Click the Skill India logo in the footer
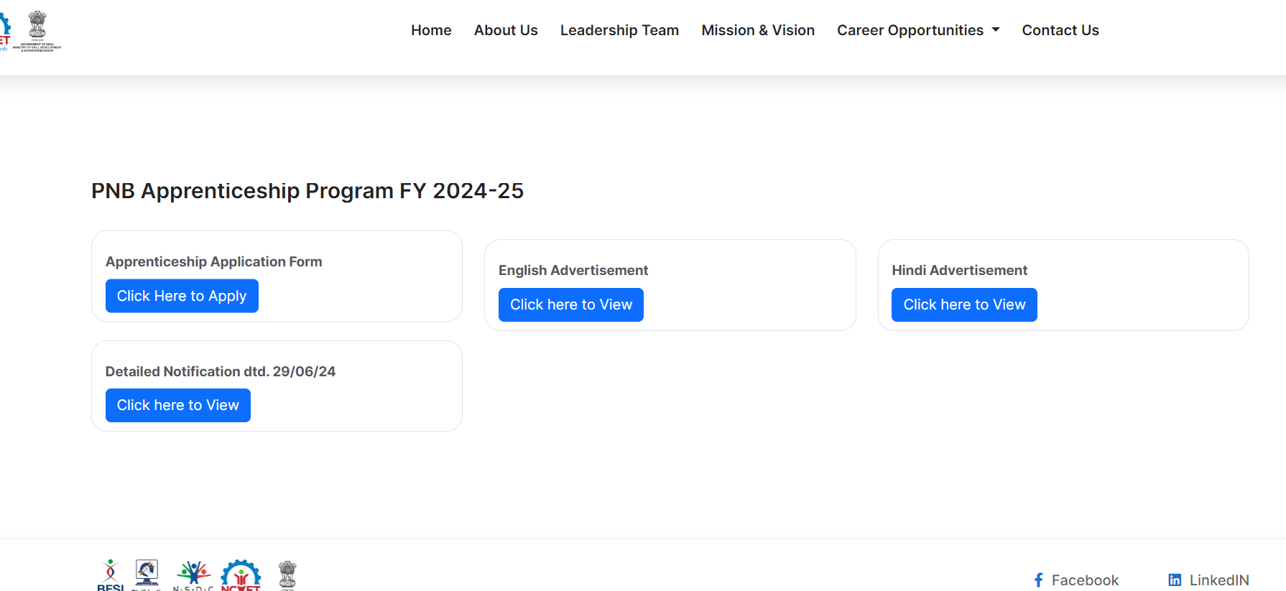Image resolution: width=1286 pixels, height=591 pixels. coord(147,575)
